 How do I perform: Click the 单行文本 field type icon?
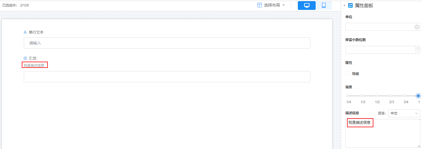(25, 32)
